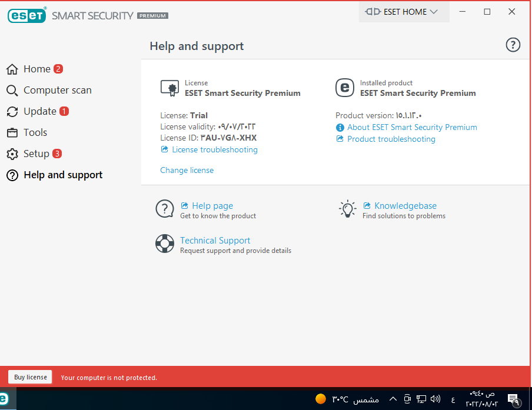Click the License certificate icon

(169, 88)
